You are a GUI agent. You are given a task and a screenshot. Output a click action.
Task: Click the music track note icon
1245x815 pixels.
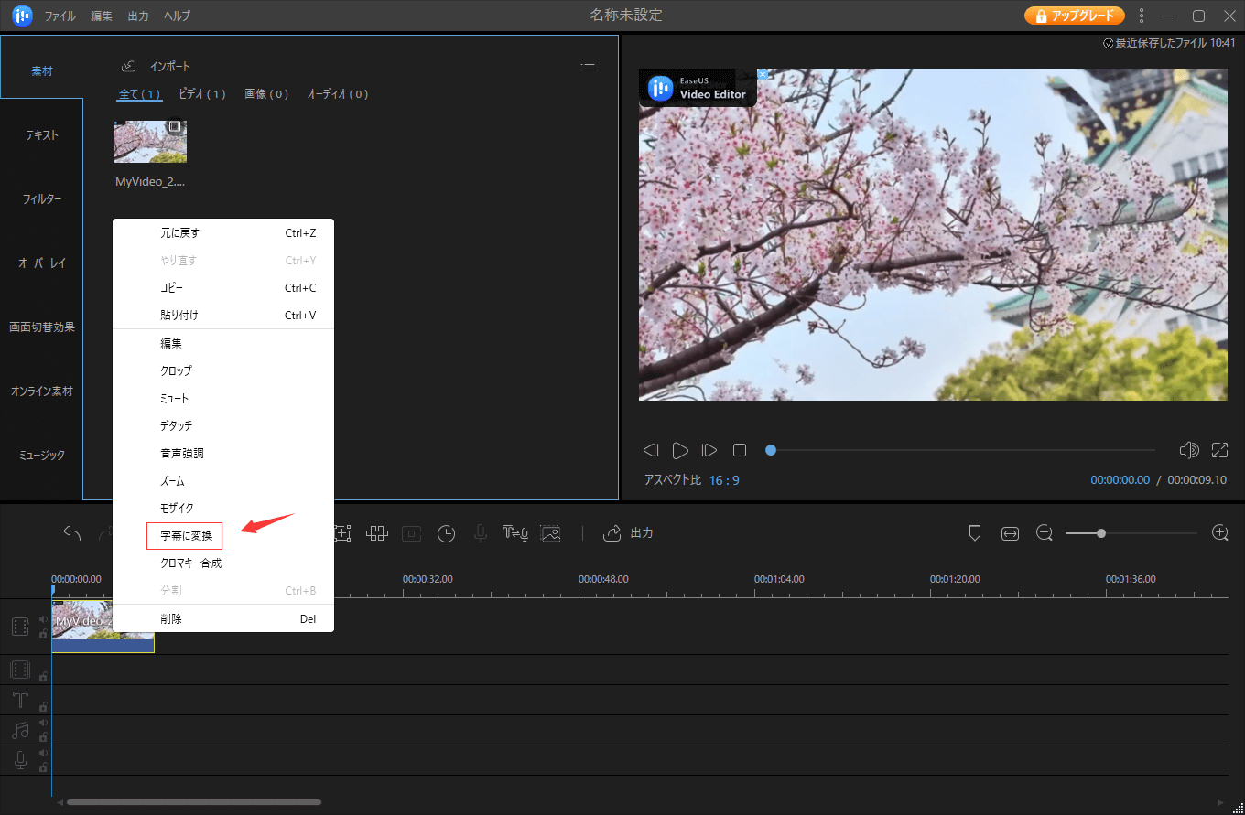(x=20, y=730)
